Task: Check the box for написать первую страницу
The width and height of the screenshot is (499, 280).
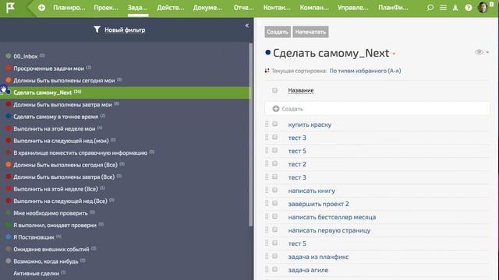Action: [x=274, y=229]
